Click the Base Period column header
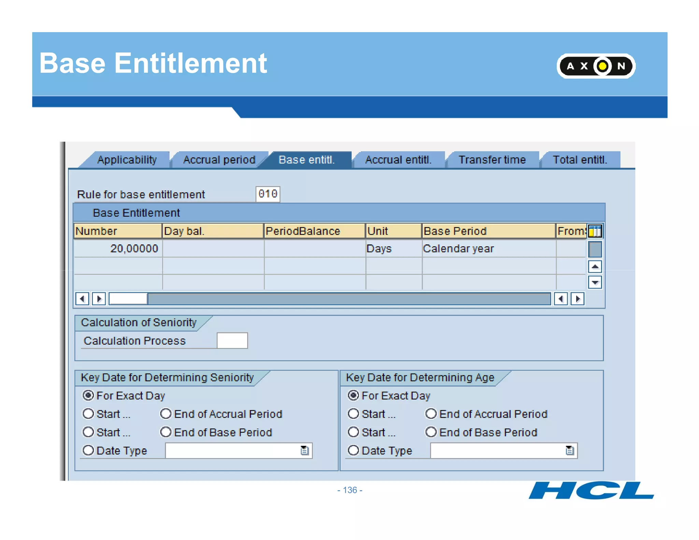This screenshot has width=699, height=540. [x=489, y=231]
